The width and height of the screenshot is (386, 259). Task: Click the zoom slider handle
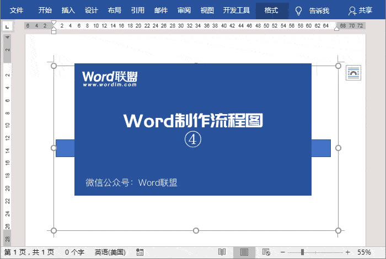pyautogui.click(x=302, y=252)
